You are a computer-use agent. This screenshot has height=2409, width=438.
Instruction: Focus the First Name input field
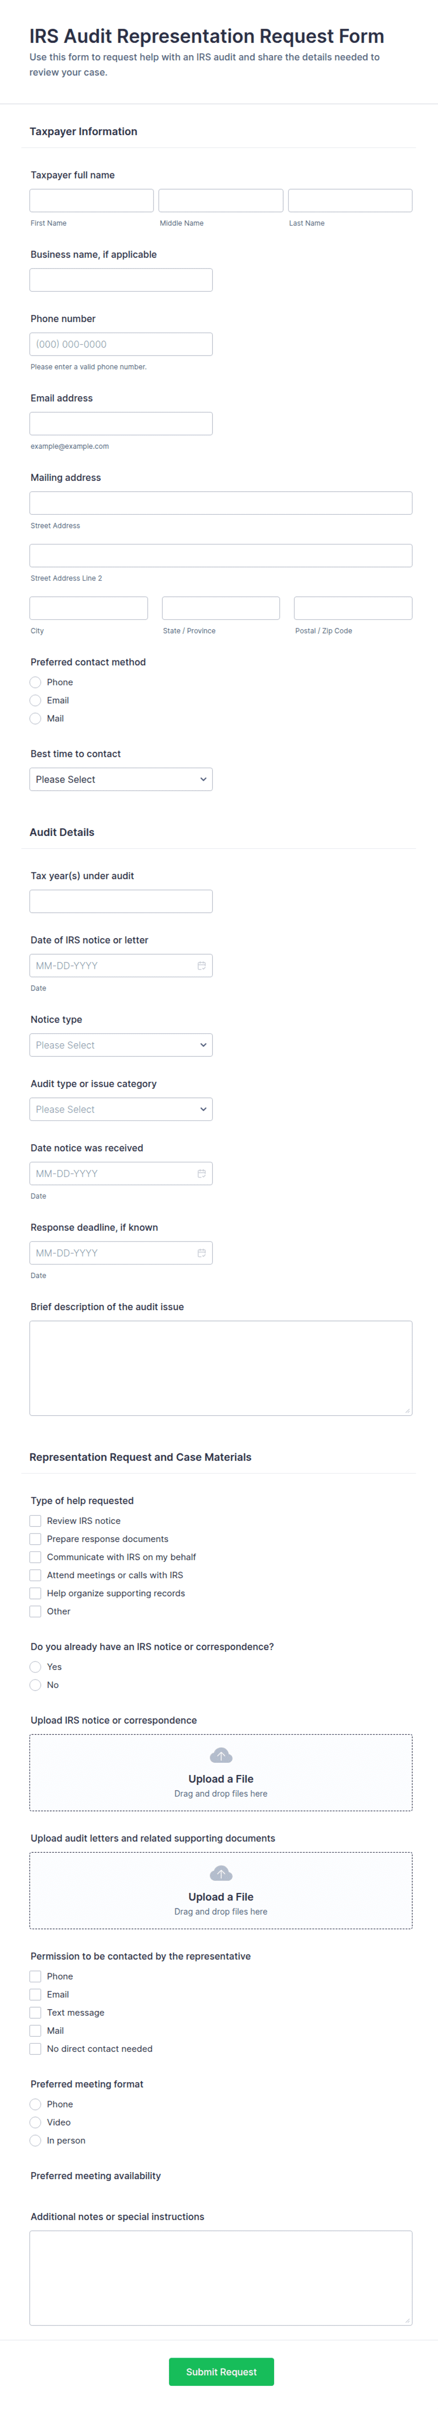point(92,200)
